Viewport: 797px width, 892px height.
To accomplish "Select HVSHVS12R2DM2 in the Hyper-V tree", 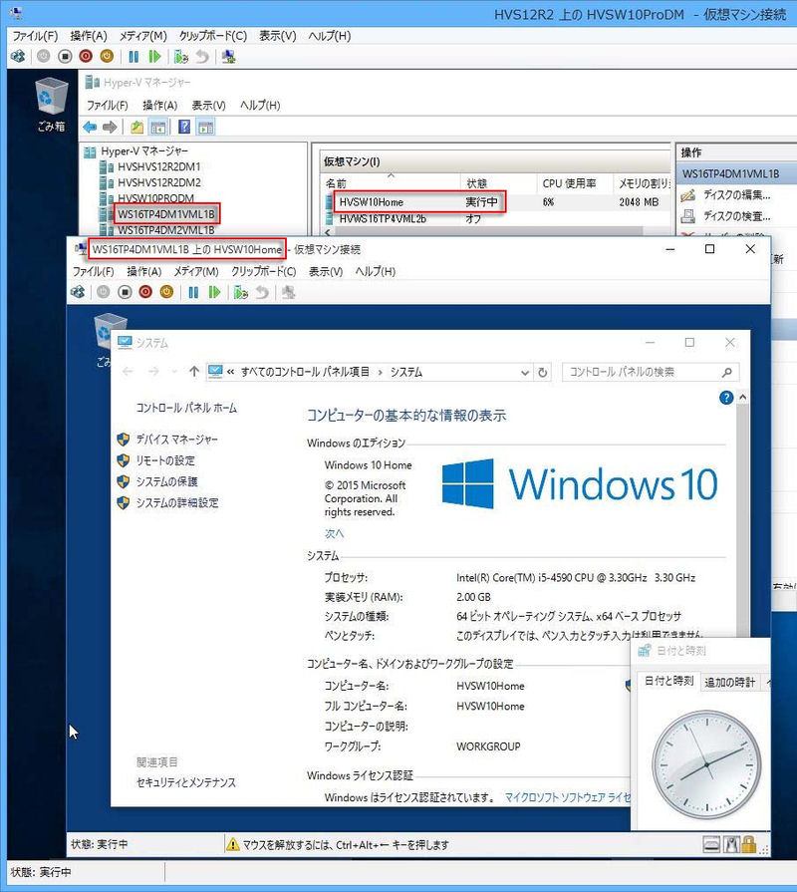I will [159, 182].
